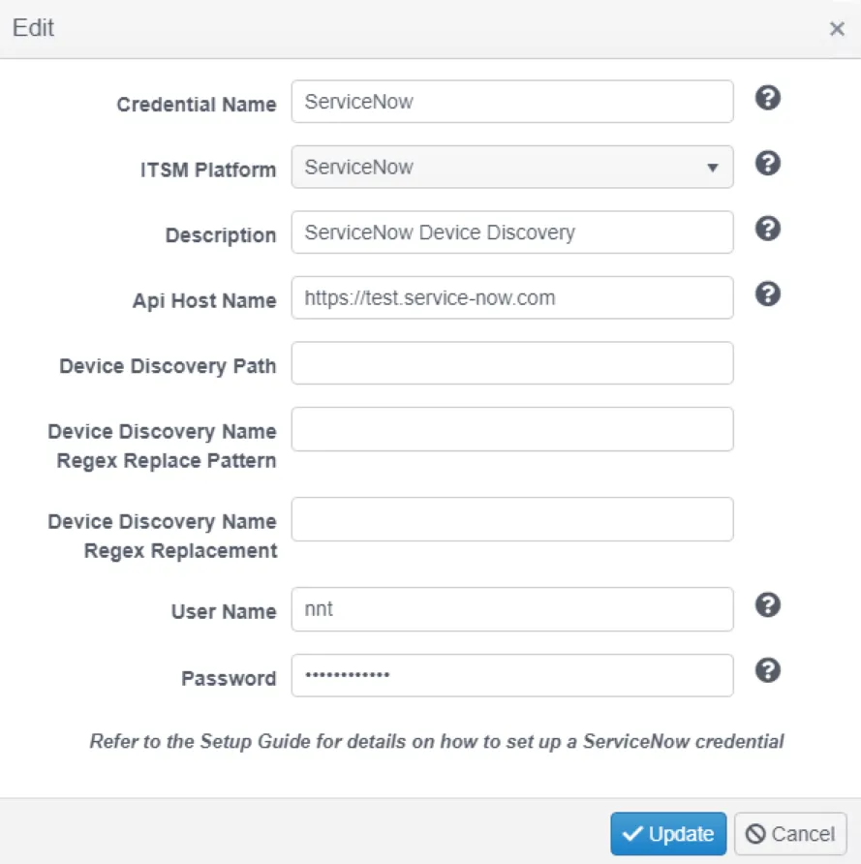
Task: Select the Api Host Name label
Action: pos(204,301)
